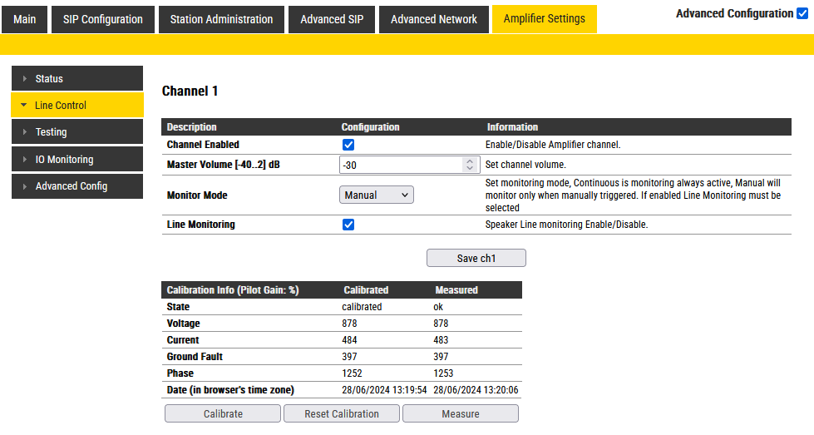Screen dimensions: 814x435
Task: Toggle the Channel Enabled checkbox
Action: click(348, 145)
